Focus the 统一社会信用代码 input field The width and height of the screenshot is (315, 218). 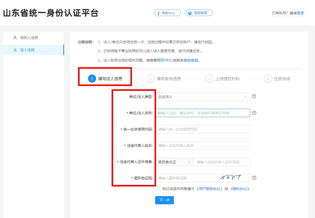pos(203,129)
